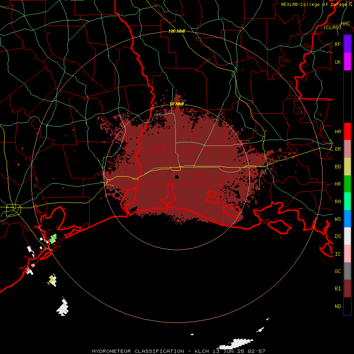Pick the dark green HR legend swatch
The image size is (354, 354).
[x=347, y=184]
